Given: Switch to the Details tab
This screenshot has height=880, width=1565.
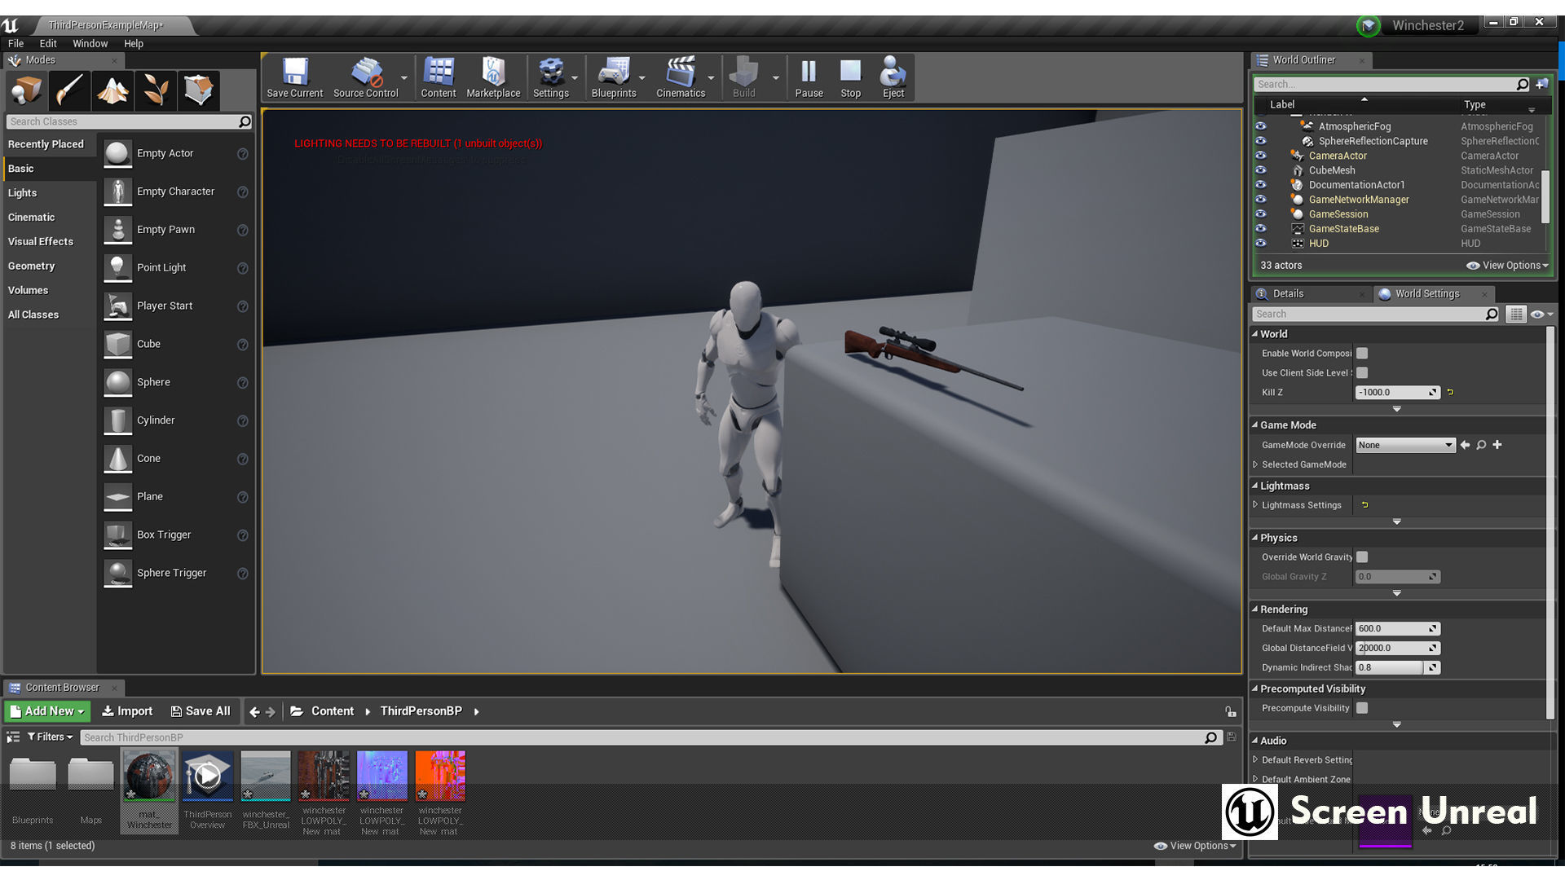Looking at the screenshot, I should 1288,294.
